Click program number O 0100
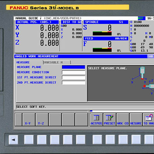 136,22
